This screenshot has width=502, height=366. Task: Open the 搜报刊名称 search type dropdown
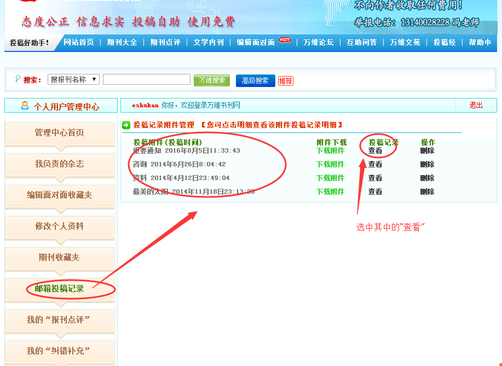pyautogui.click(x=73, y=79)
